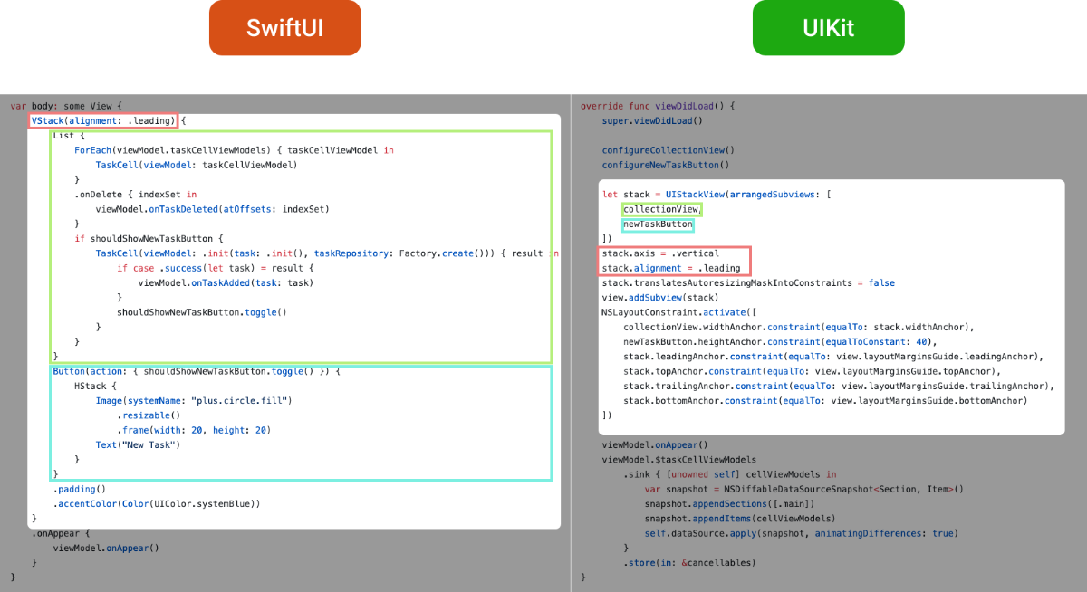Select the "configureCollectionView()" line
1087x592 pixels.
pos(669,150)
